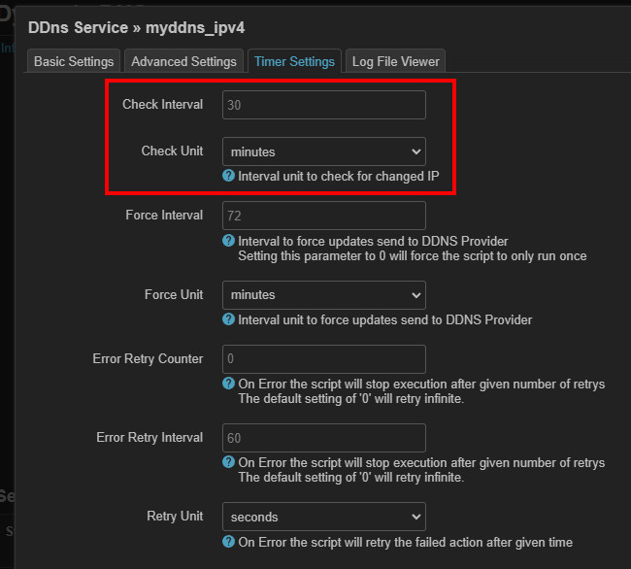The image size is (631, 569).
Task: Click help icon next to 'Interval to force updates' hint
Action: (x=229, y=241)
